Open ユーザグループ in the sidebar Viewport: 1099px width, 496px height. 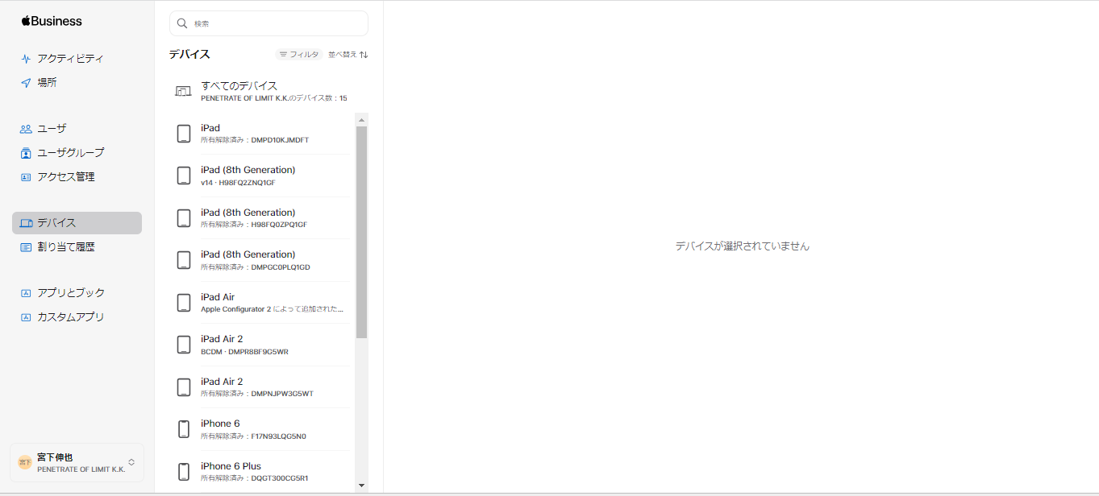click(77, 153)
